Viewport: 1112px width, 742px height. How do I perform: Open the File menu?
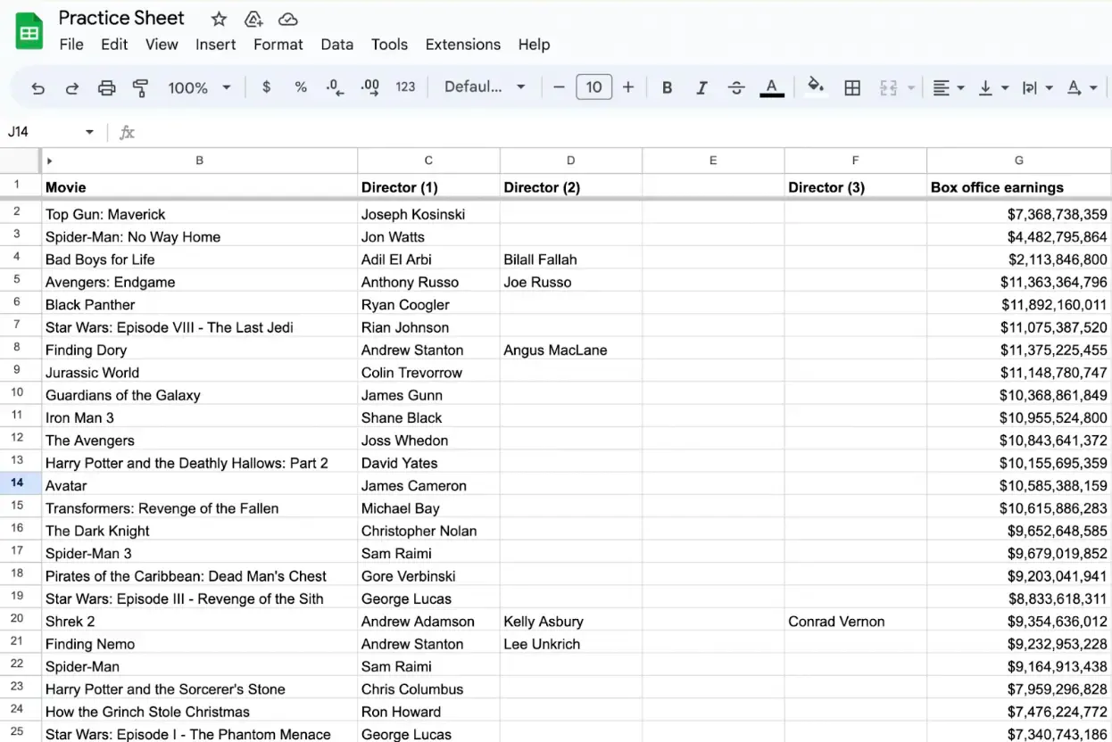[71, 45]
